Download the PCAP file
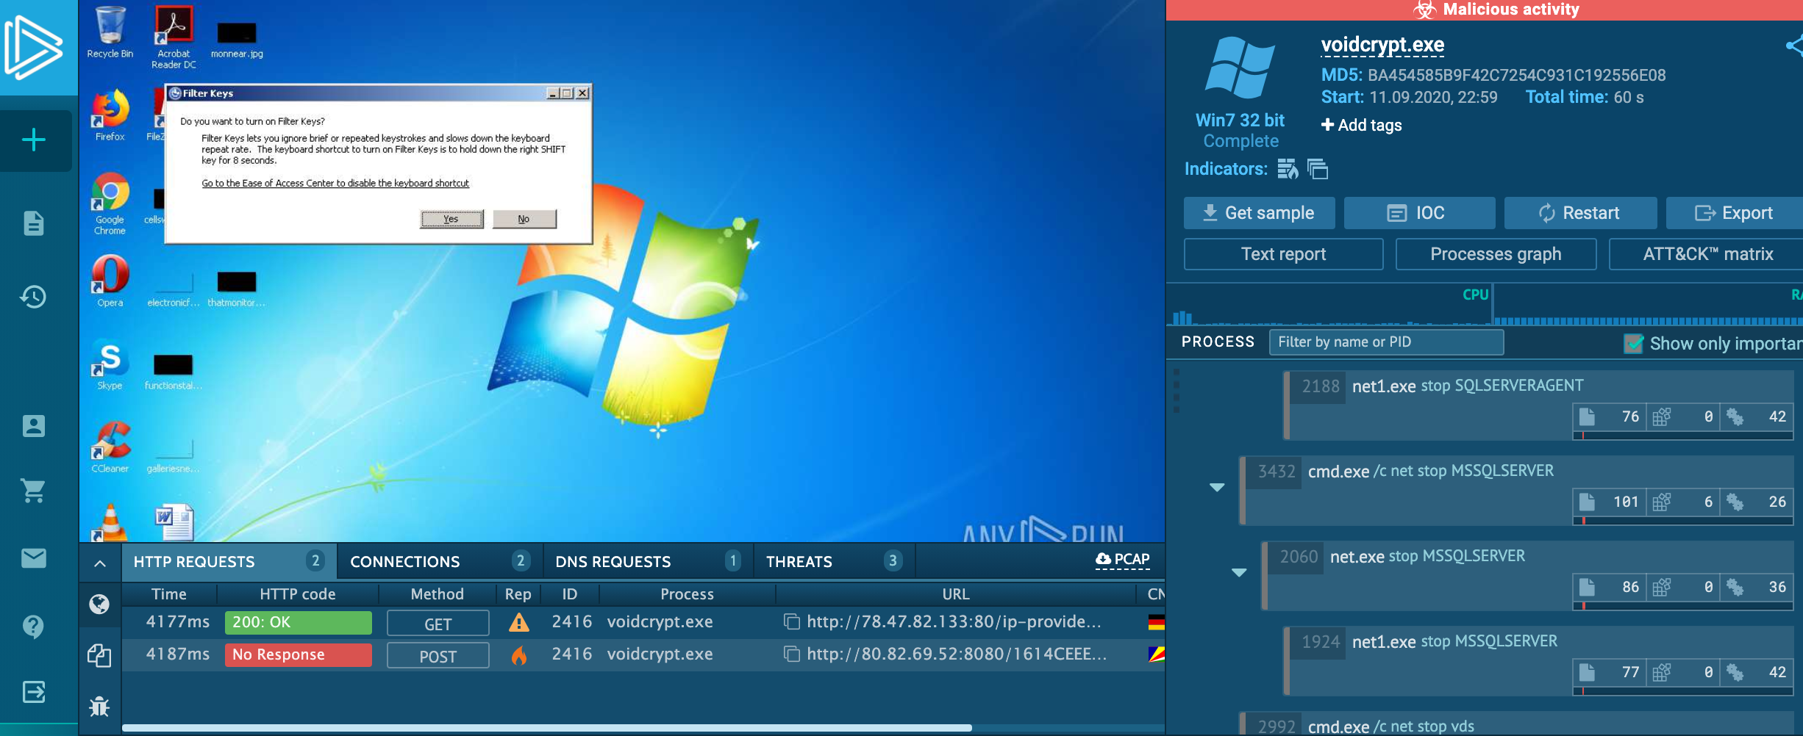The image size is (1803, 736). click(x=1122, y=560)
